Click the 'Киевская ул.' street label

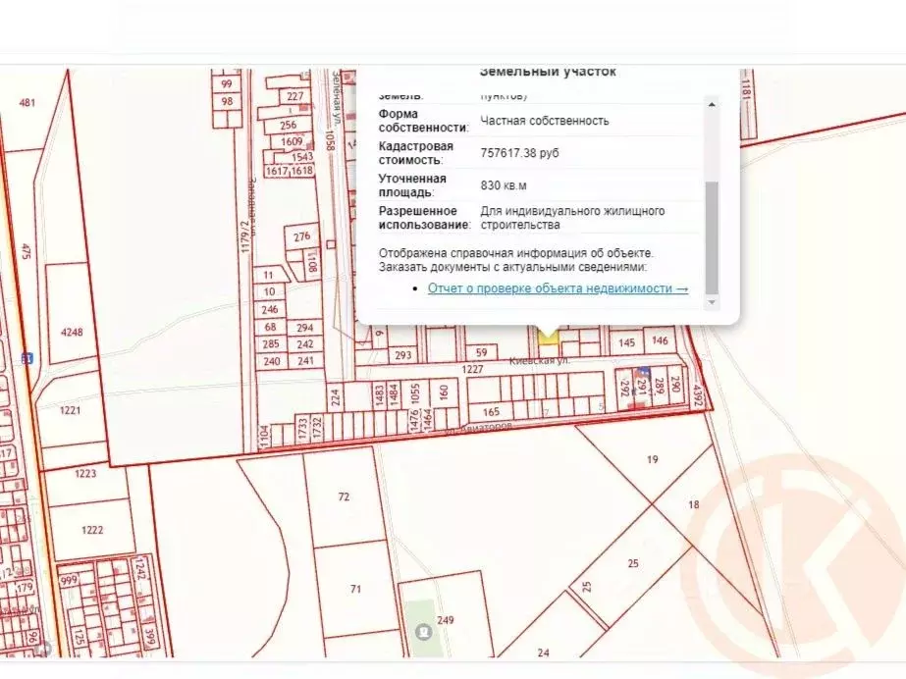540,361
